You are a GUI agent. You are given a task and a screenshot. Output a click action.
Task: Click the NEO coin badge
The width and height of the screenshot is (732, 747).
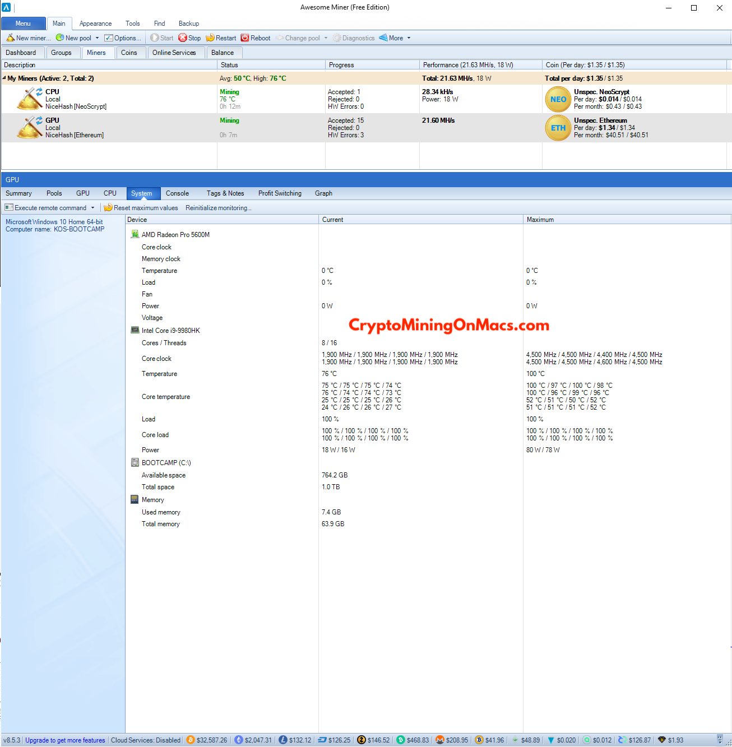pos(558,99)
